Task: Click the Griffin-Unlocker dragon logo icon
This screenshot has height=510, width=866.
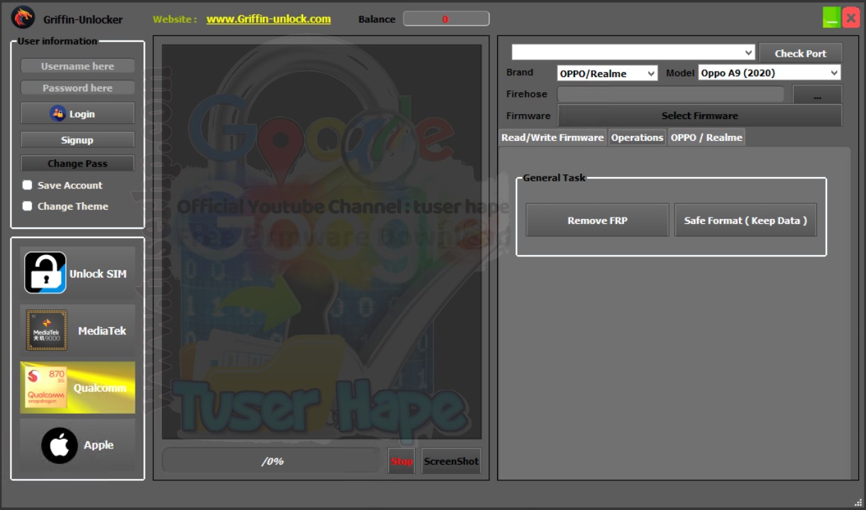Action: (23, 17)
